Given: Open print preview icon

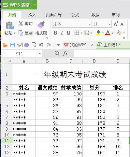Looking at the screenshot, I should [34, 45].
